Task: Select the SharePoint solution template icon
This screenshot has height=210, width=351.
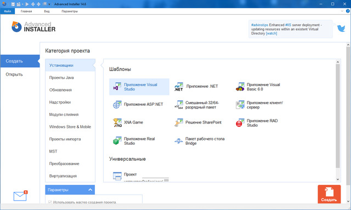Action: (x=179, y=123)
